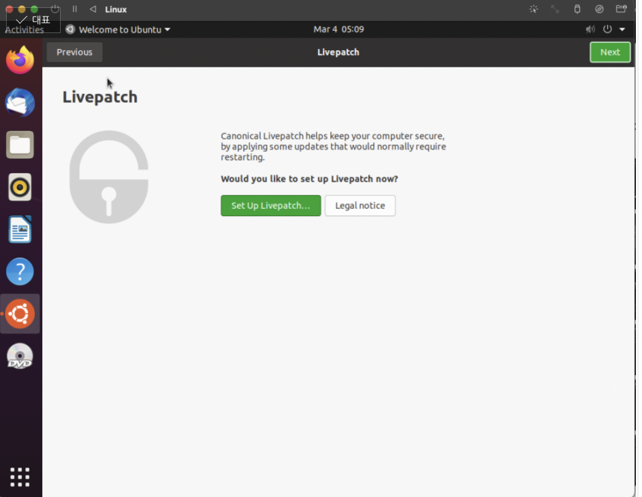Launch Thunderbird mail from the dock

click(x=20, y=103)
